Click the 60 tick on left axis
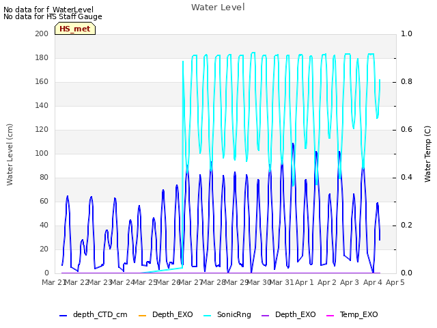Screen dimensions: 437x328 pos(44,202)
